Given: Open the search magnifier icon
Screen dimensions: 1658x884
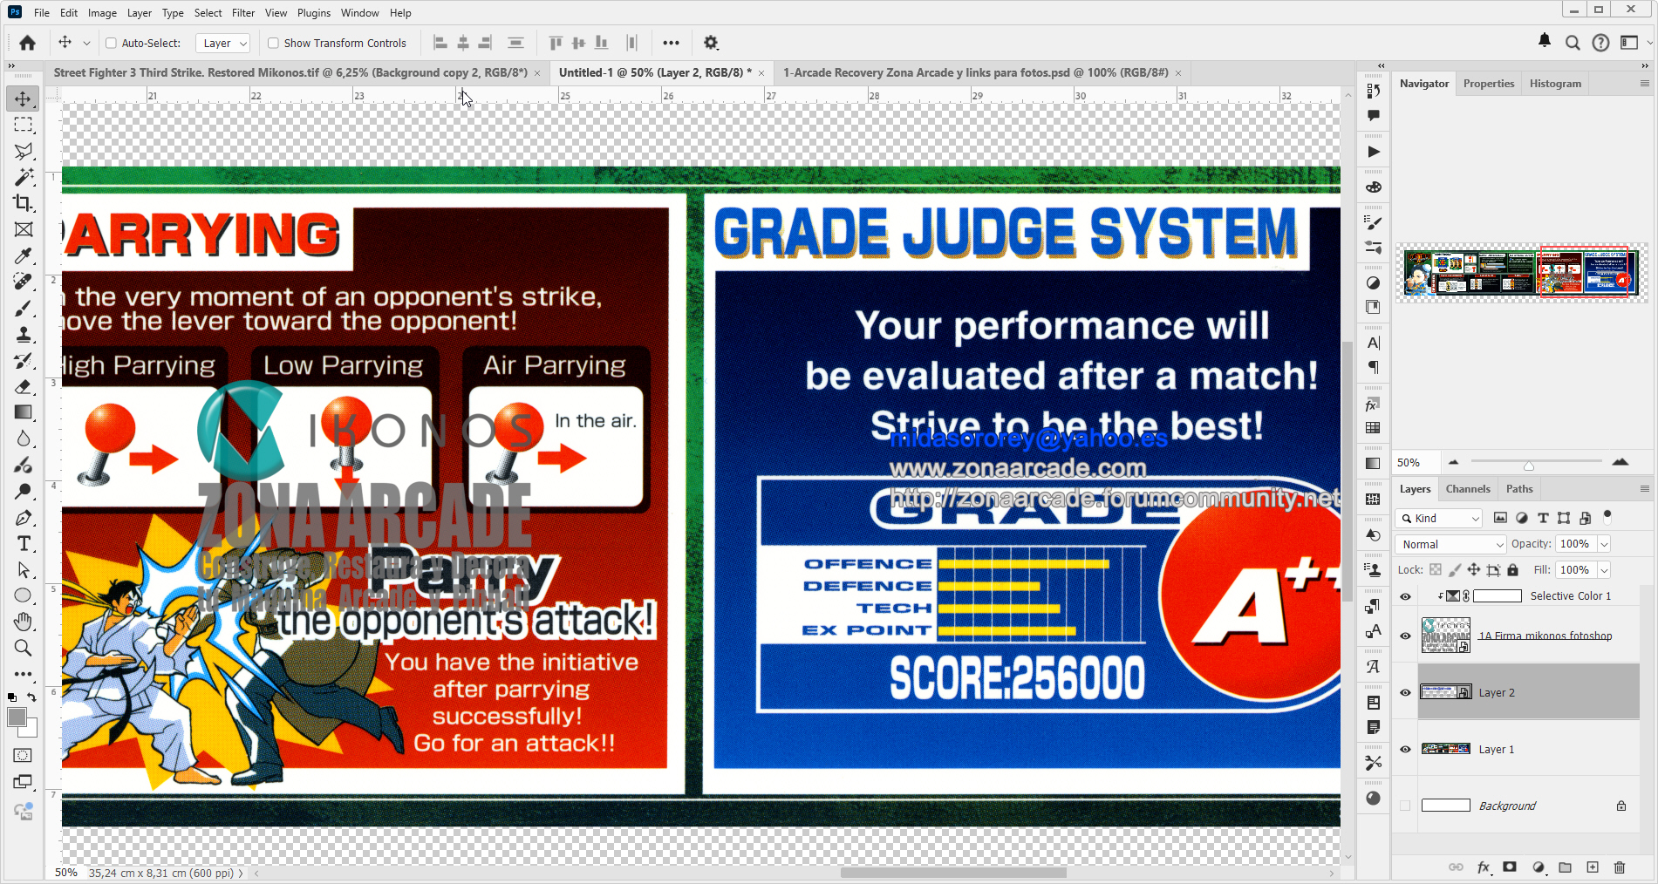Looking at the screenshot, I should (x=1573, y=43).
